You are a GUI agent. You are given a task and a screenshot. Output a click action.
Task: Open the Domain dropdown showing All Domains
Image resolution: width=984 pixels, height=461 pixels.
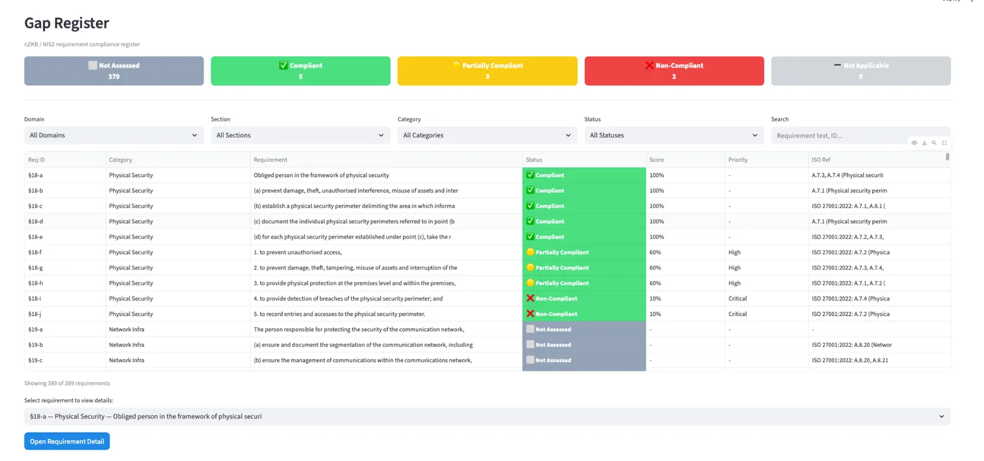point(114,135)
